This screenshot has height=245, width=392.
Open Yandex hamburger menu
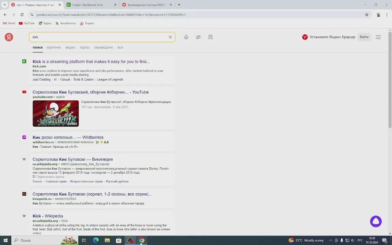click(x=378, y=37)
